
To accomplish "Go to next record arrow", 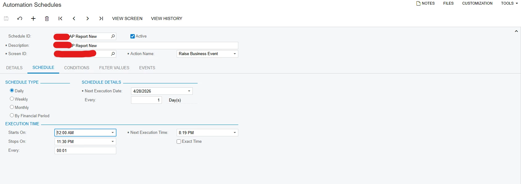I will pos(88,18).
